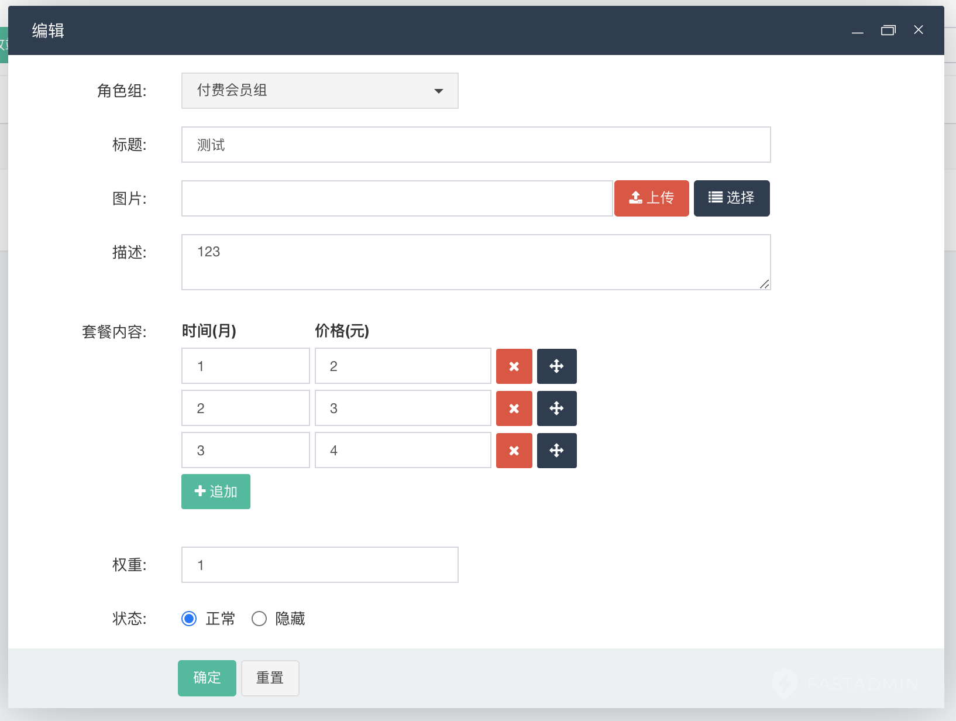
Task: Confirm the form with 确定
Action: click(x=207, y=678)
